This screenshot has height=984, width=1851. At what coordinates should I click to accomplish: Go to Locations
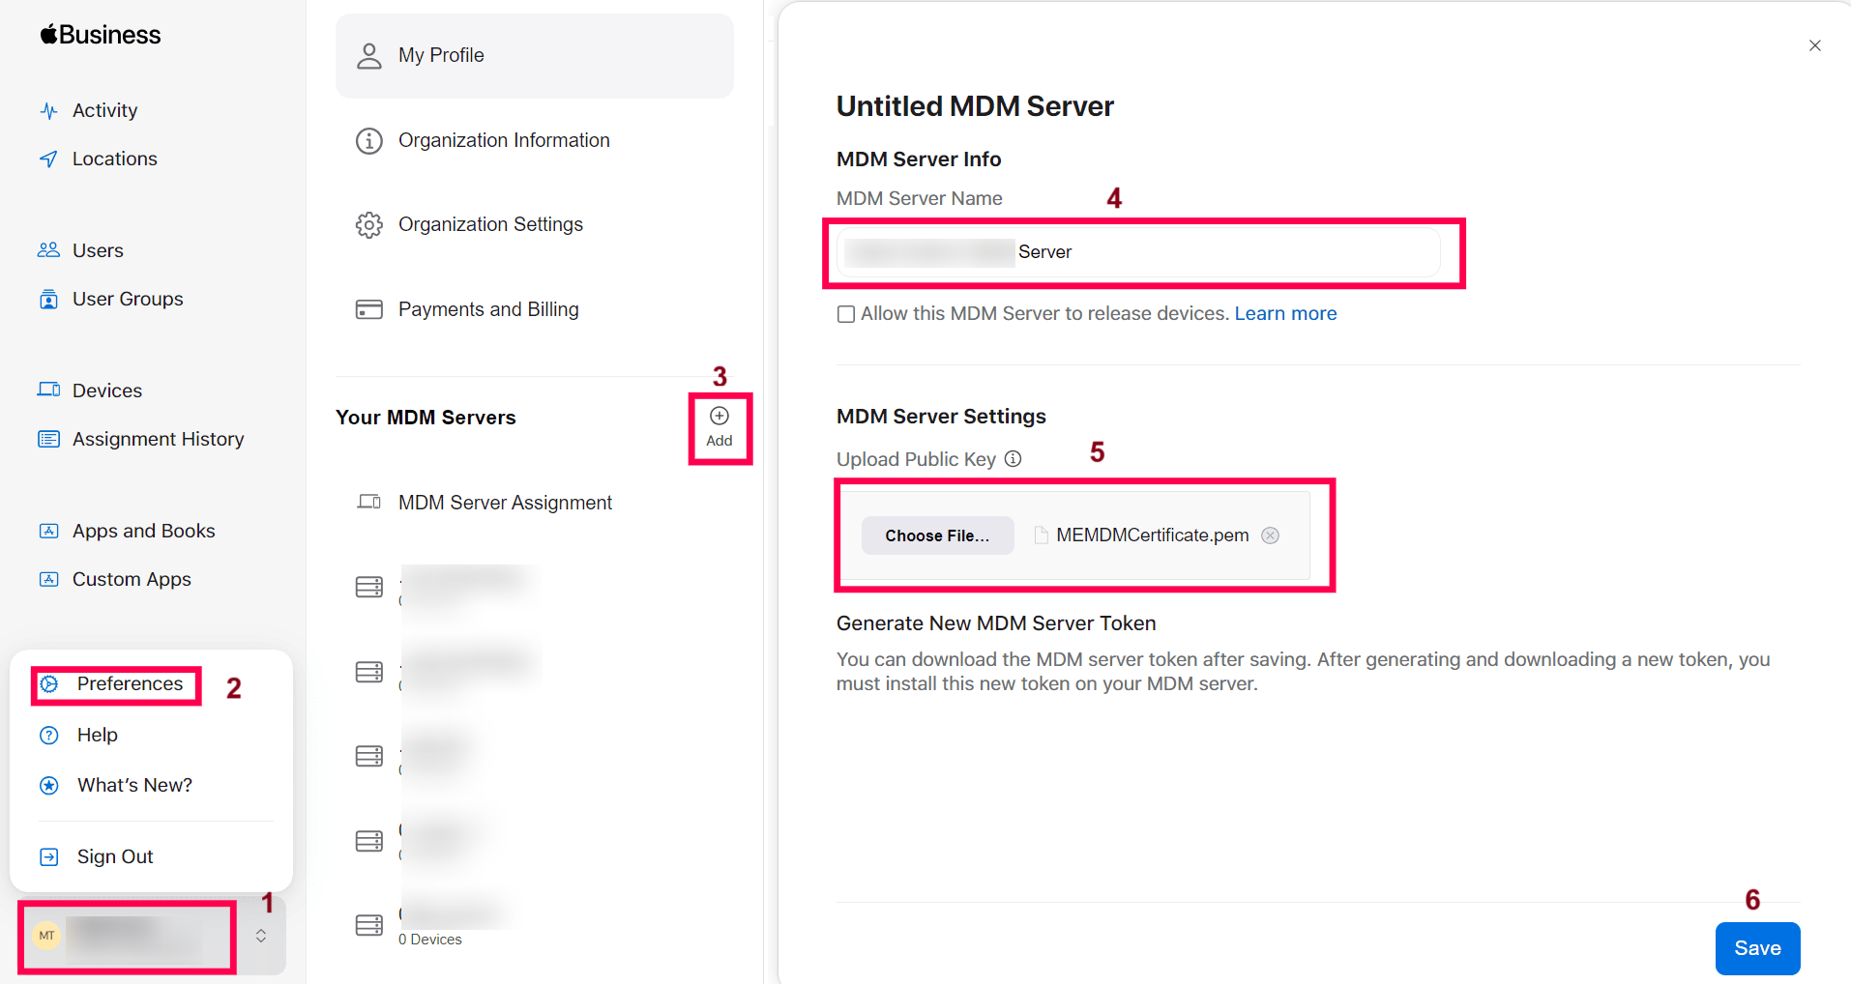[x=114, y=159]
